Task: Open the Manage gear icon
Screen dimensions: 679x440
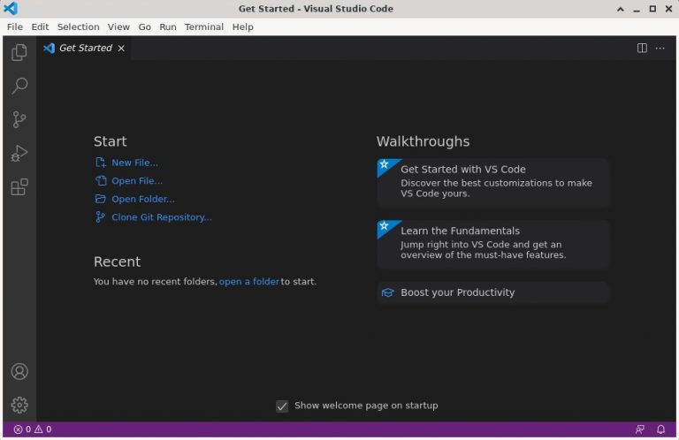Action: [x=19, y=405]
